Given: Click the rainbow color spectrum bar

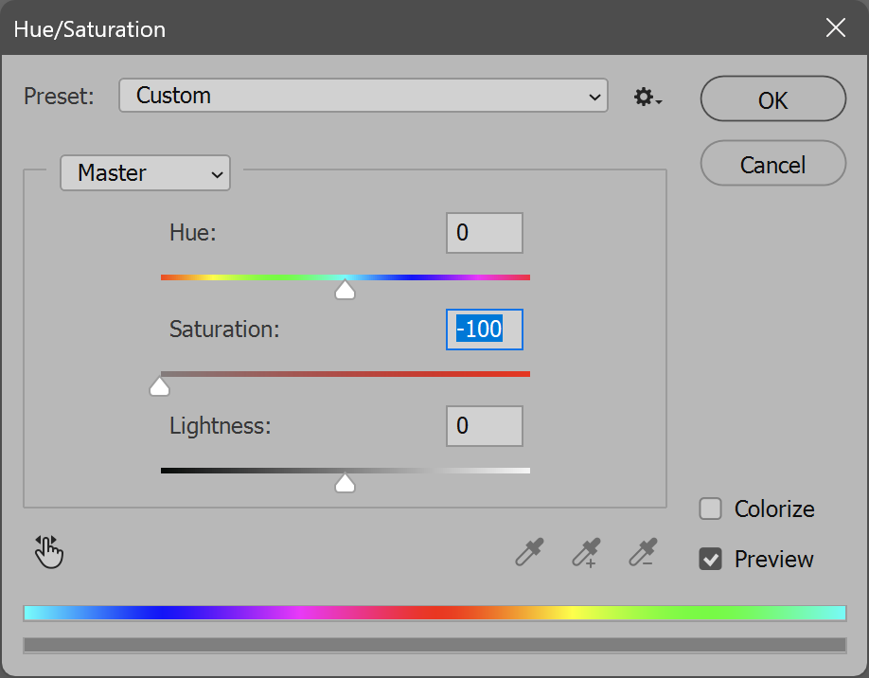Looking at the screenshot, I should pyautogui.click(x=434, y=613).
